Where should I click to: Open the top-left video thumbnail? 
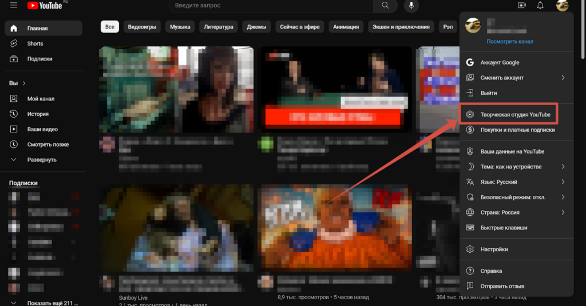tap(176, 90)
